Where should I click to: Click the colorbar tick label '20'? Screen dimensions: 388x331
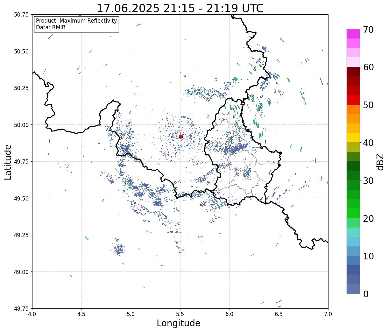point(368,218)
